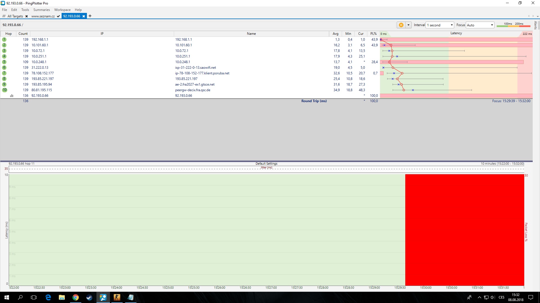Click the target address field 92.193.0.66
Viewport: 540px width, 303px height.
click(x=12, y=25)
